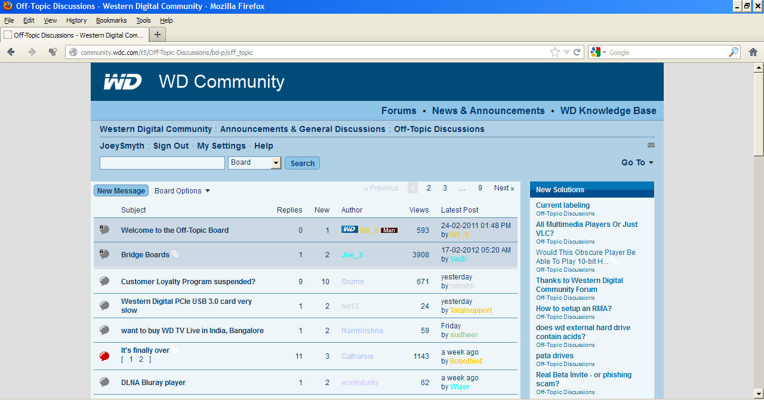Click the WD logo in the header
The width and height of the screenshot is (764, 400).
click(122, 82)
